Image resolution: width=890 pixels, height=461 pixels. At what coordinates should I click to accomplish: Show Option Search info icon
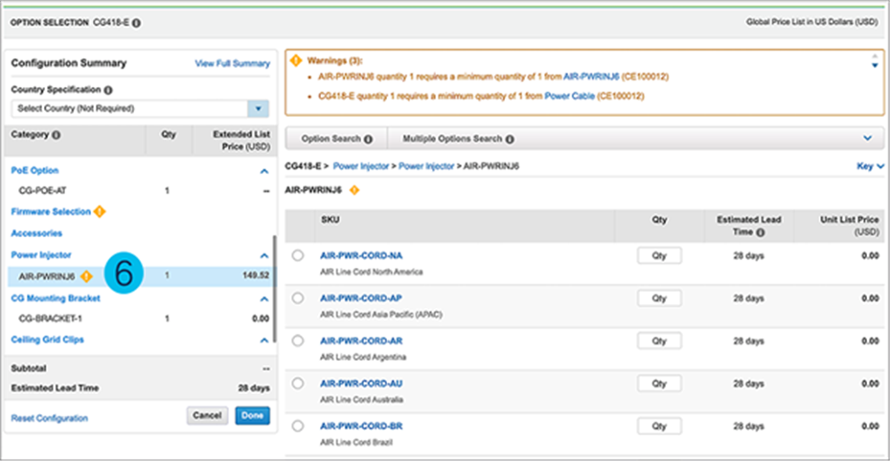tap(369, 140)
